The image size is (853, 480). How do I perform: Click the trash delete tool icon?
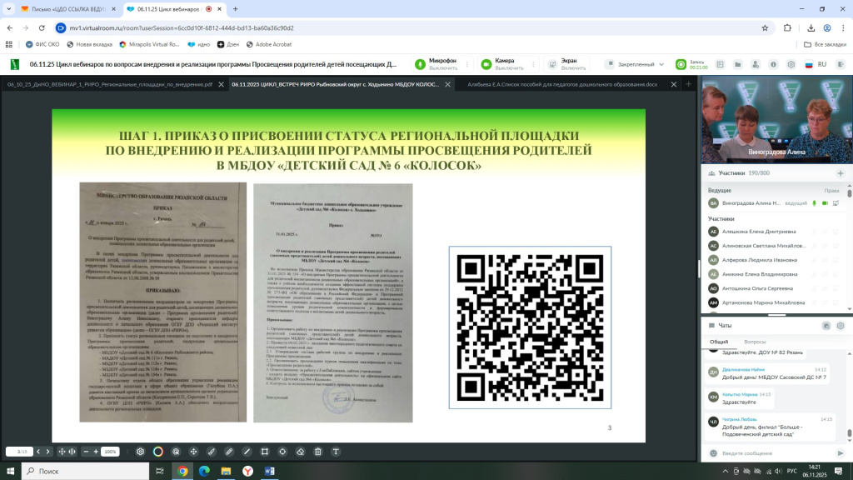coord(317,451)
